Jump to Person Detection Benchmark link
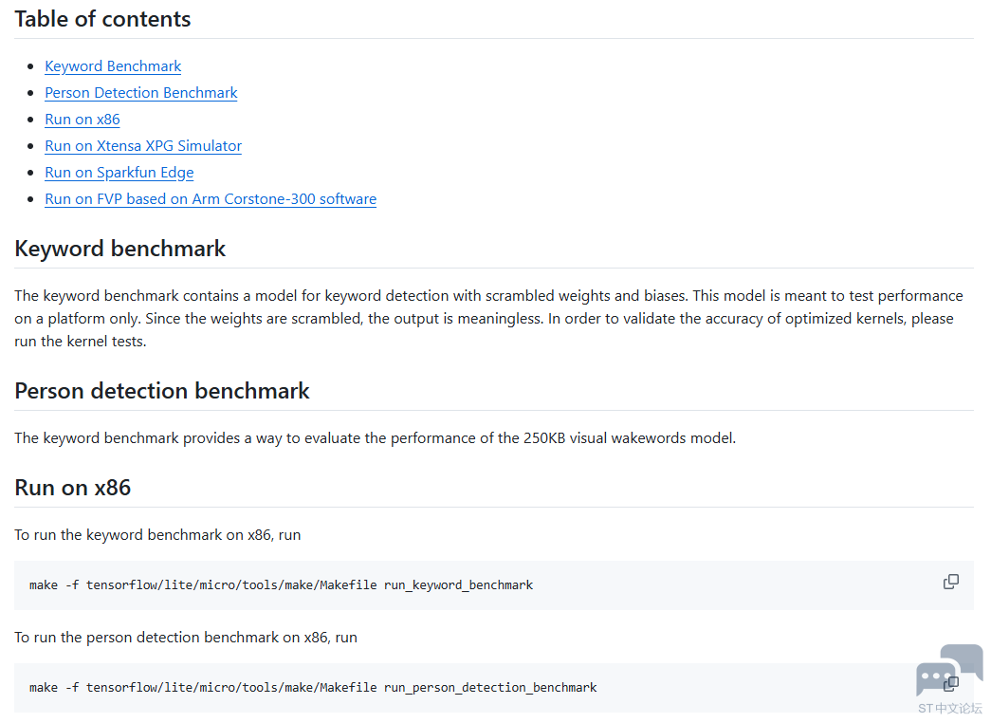This screenshot has height=723, width=991. 141,93
